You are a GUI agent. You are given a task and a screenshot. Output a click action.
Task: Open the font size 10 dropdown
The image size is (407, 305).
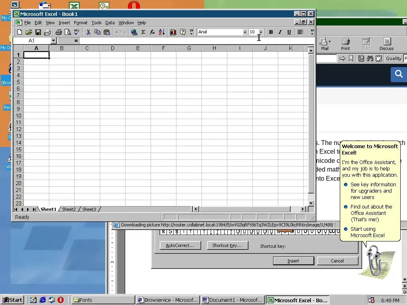point(261,32)
